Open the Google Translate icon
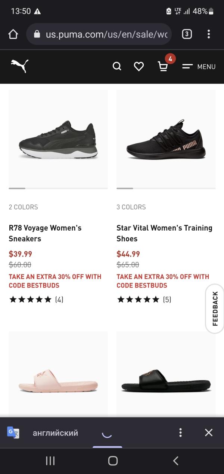This screenshot has width=224, height=474. click(13, 433)
